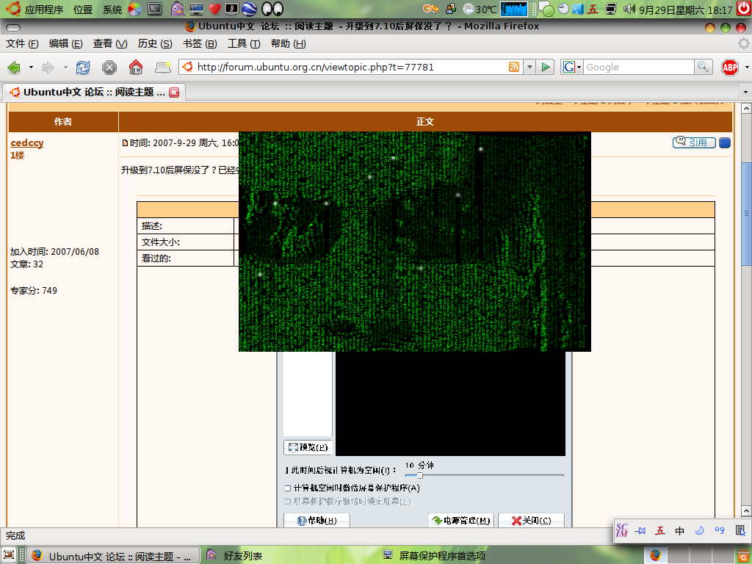This screenshot has width=752, height=564.
Task: Click the red power/logout button
Action: pos(745,9)
